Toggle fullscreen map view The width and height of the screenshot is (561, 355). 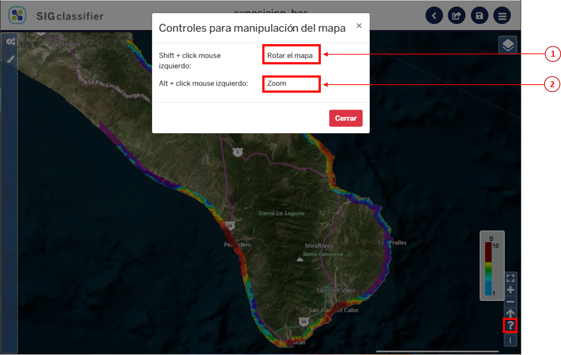point(511,278)
